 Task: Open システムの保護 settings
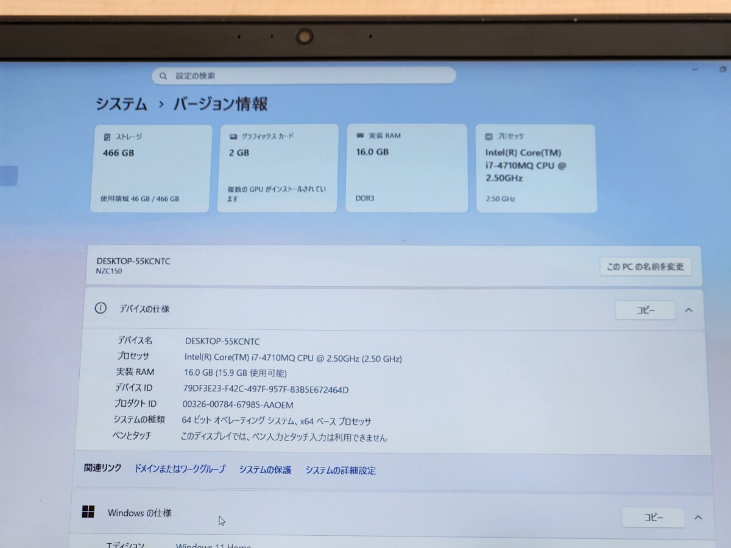coord(265,469)
